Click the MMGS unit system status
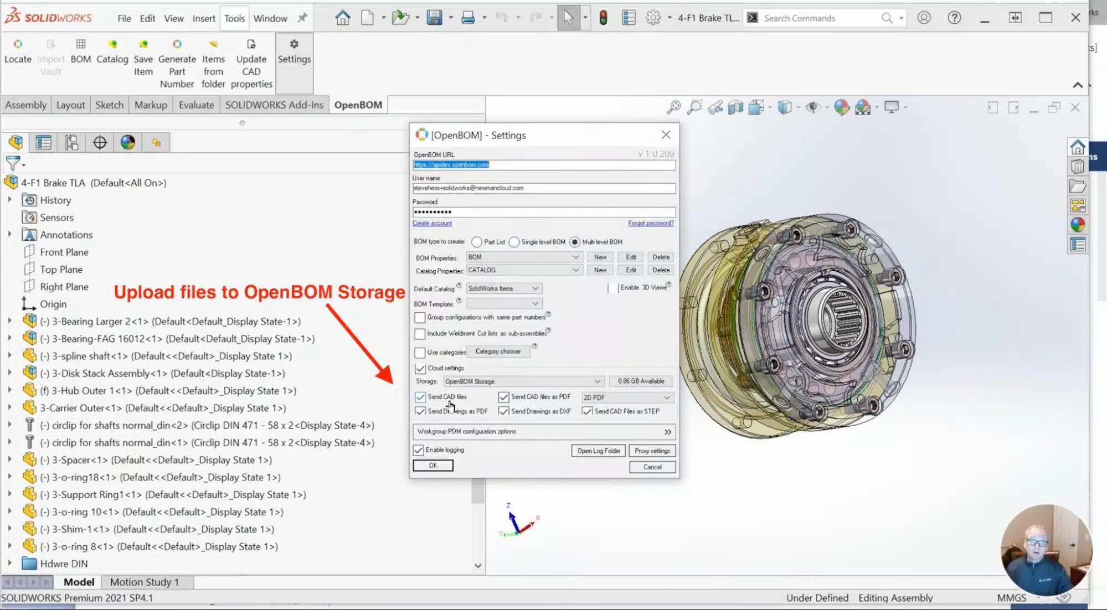 (1011, 598)
